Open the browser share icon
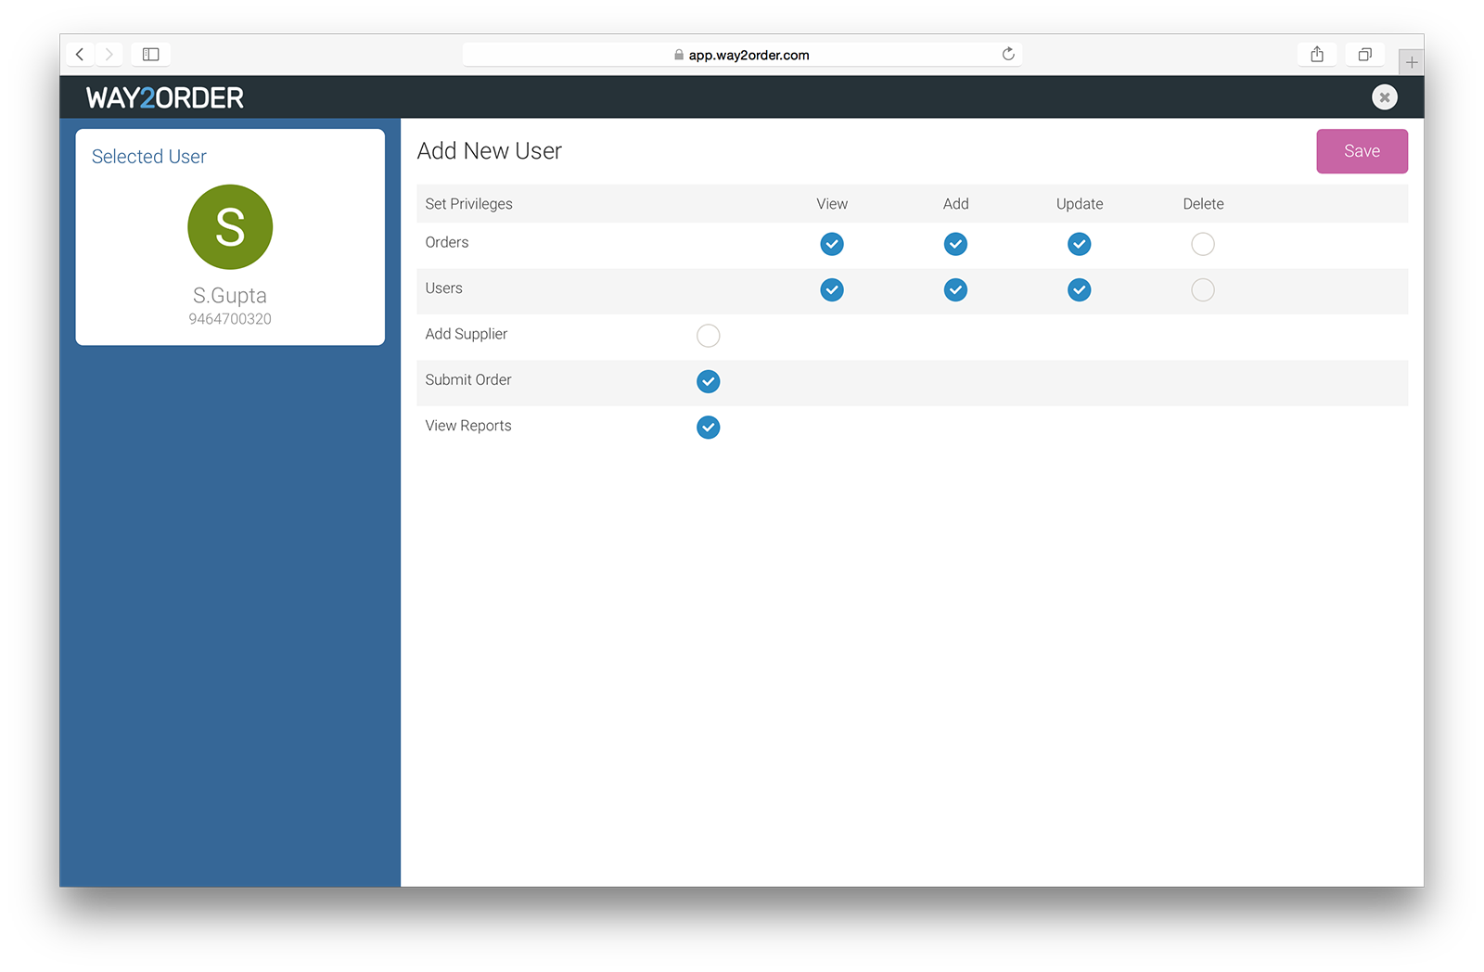This screenshot has height=972, width=1484. click(x=1317, y=55)
